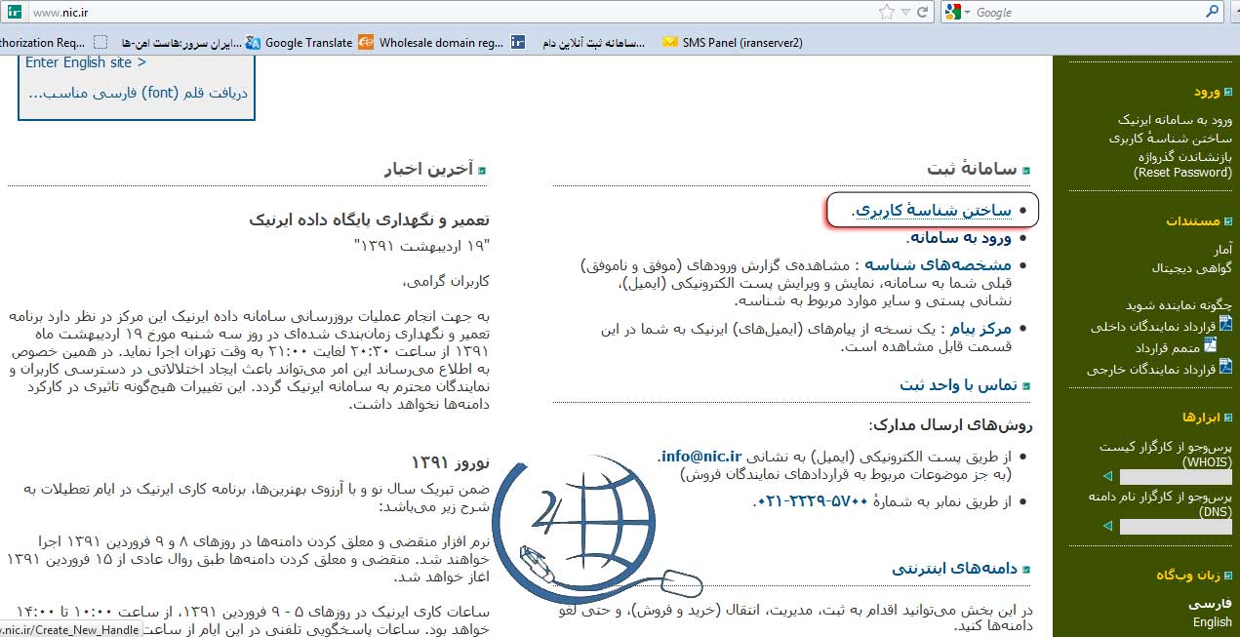Screen dimensions: 1240x637
Task: Click PDF icon beside قرارداد نمایندگان داخلی
Action: 1225,324
